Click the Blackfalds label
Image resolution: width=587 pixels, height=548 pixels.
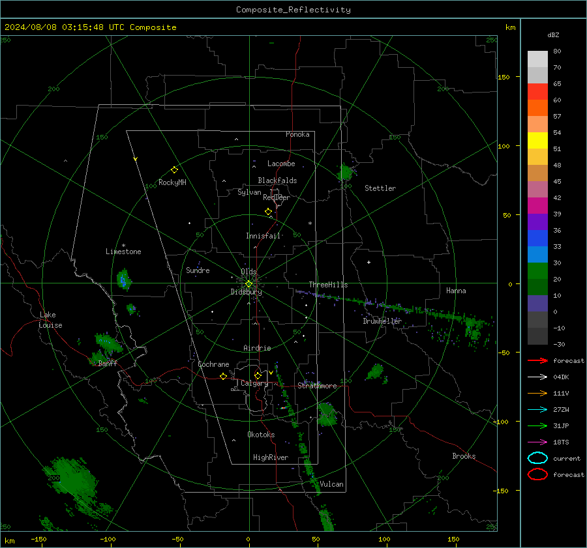point(277,180)
